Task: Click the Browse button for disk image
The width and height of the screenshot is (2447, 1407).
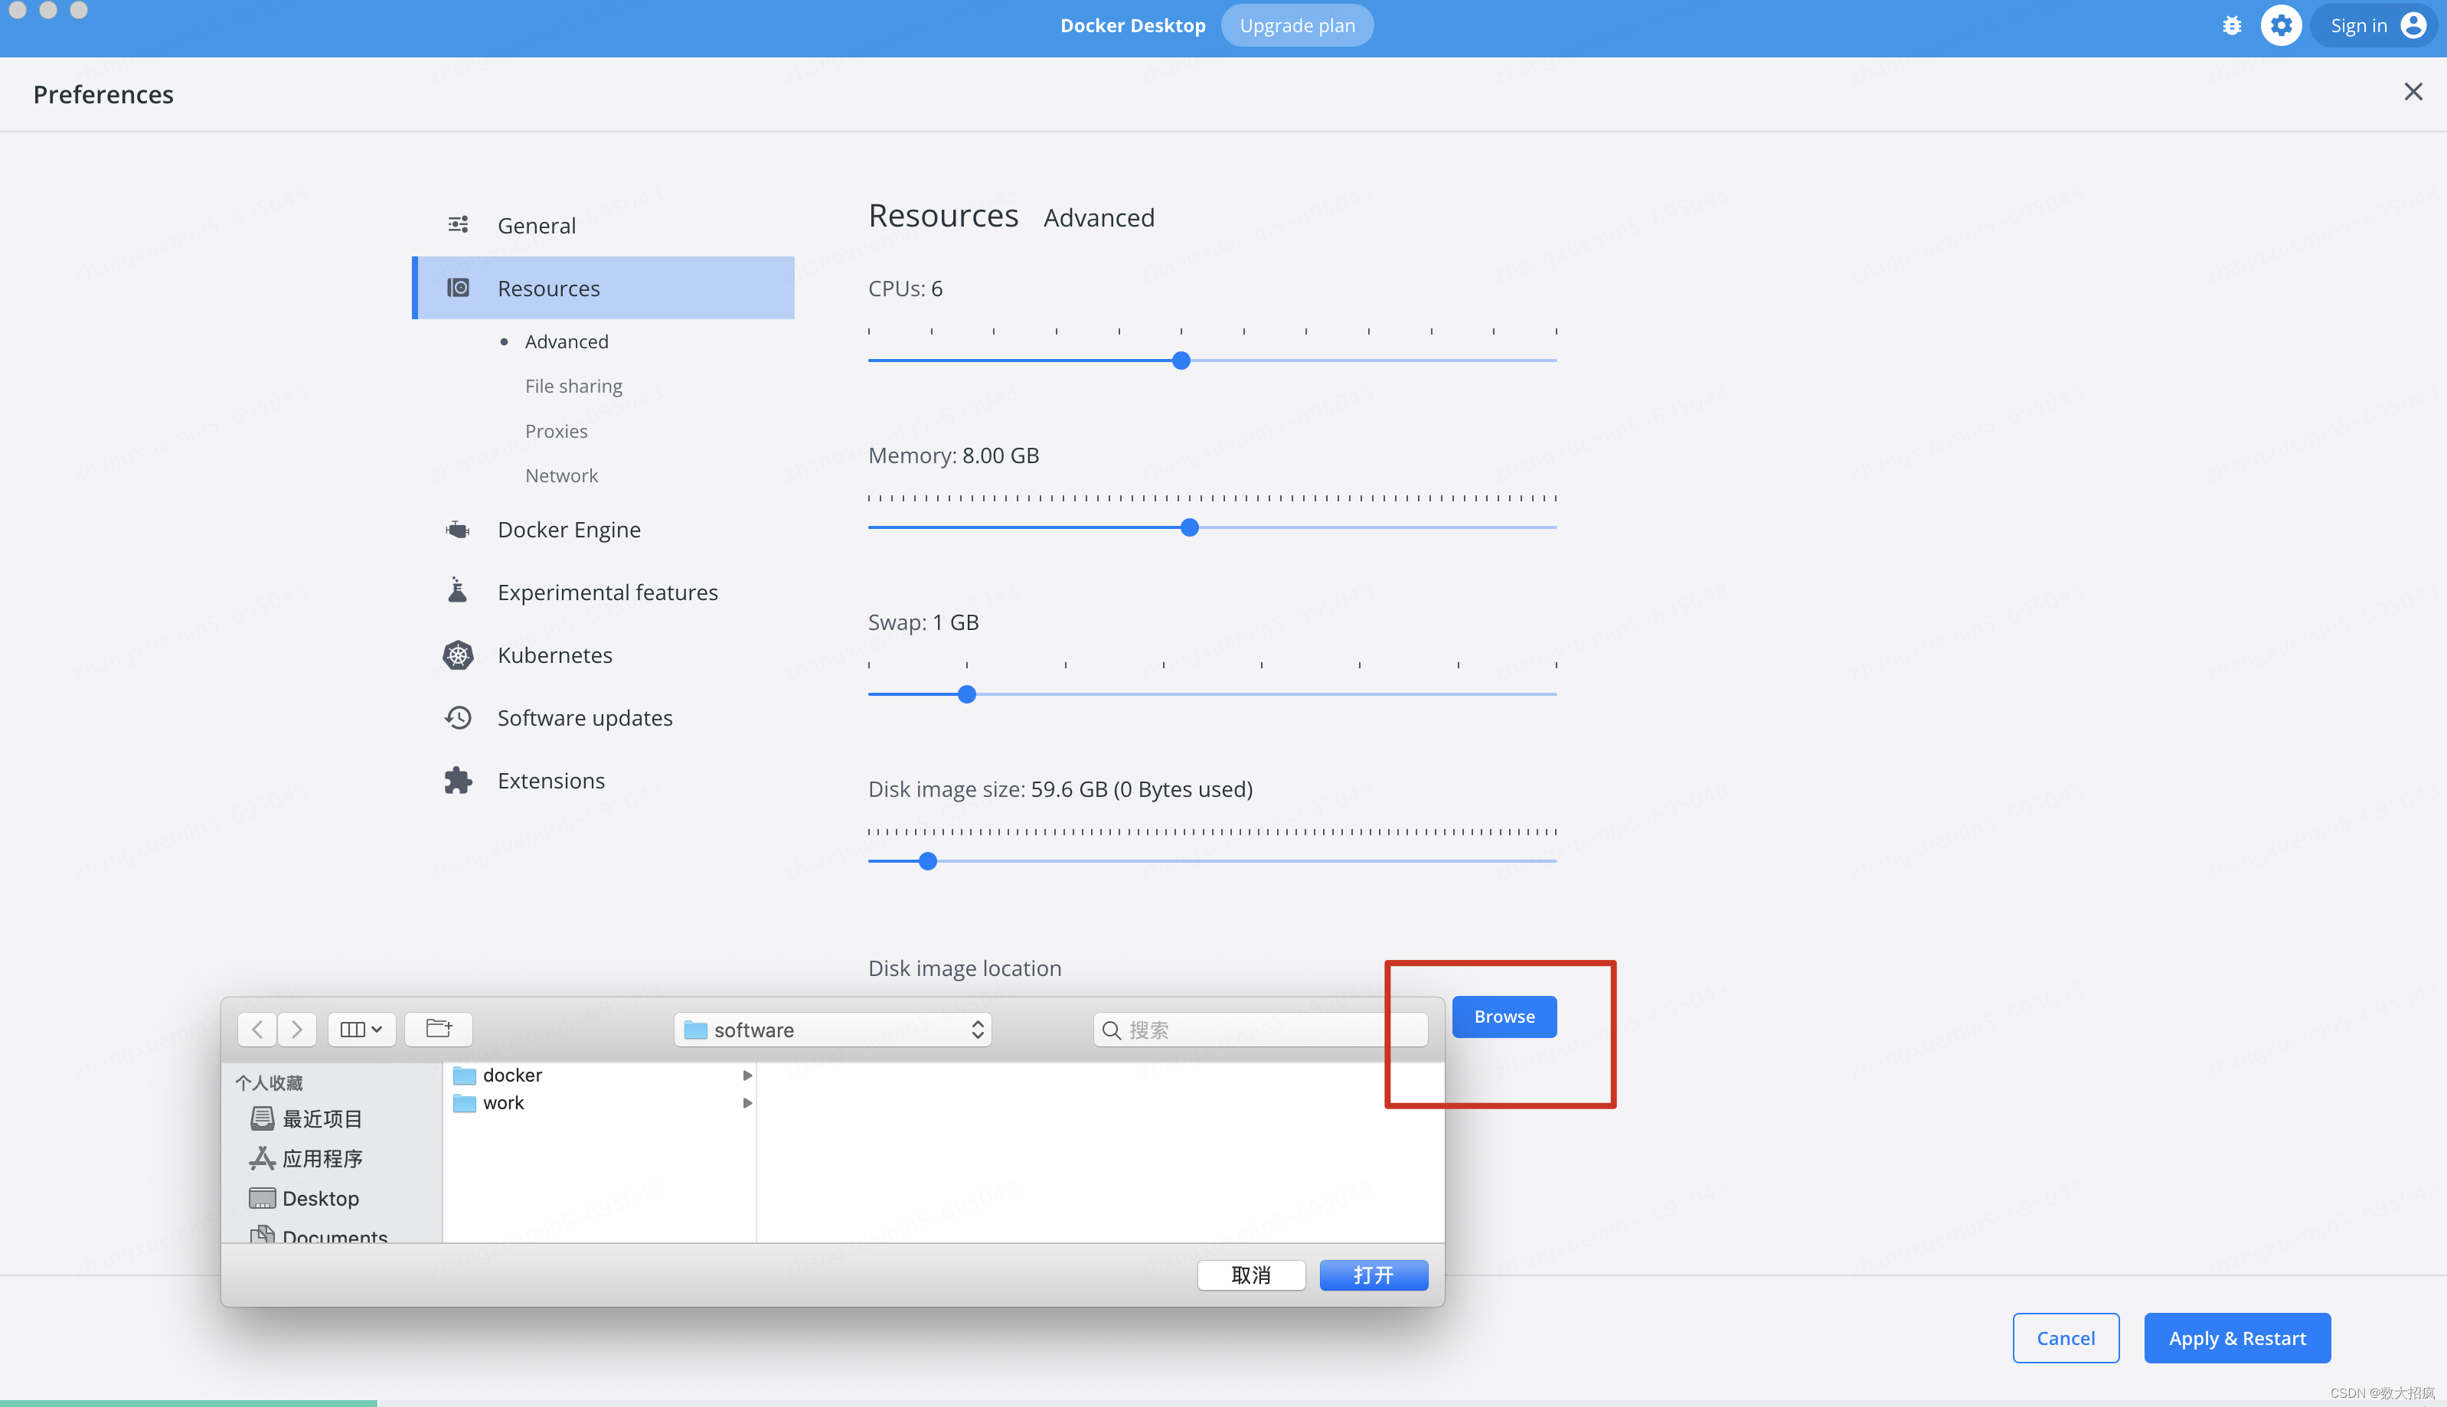Action: point(1502,1015)
